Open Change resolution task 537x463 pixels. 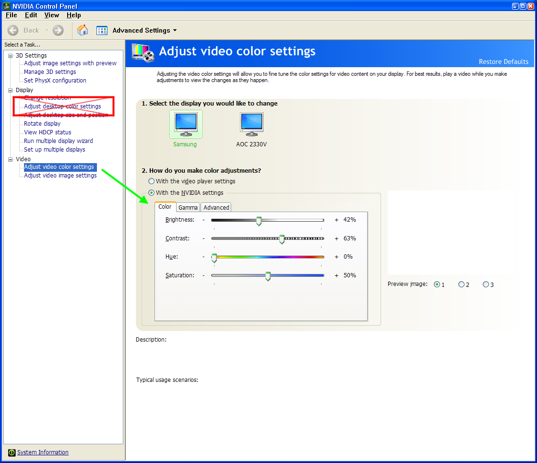(47, 98)
